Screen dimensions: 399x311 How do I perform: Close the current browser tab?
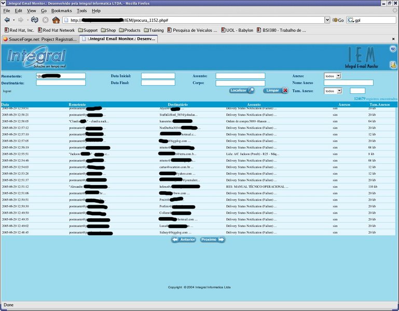point(394,39)
